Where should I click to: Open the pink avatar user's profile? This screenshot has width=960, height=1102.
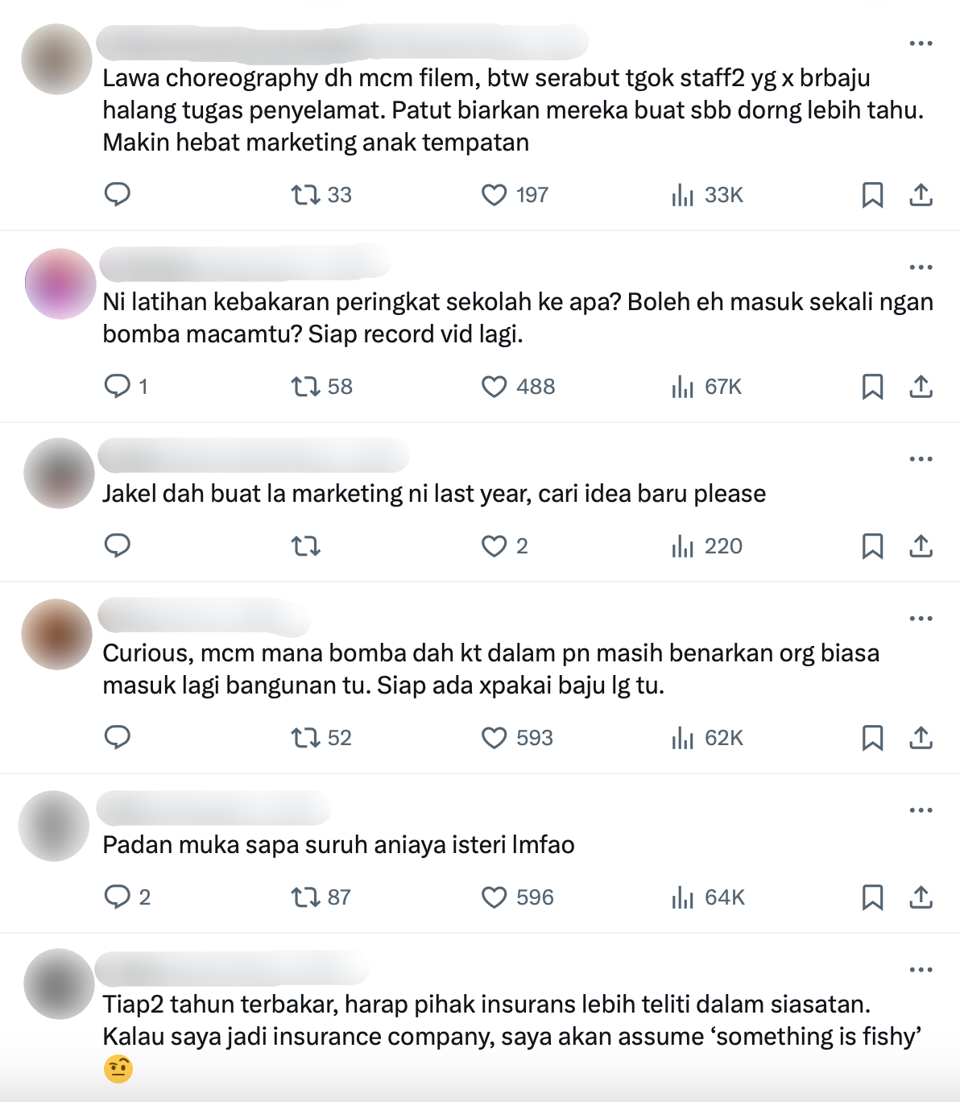[x=60, y=284]
